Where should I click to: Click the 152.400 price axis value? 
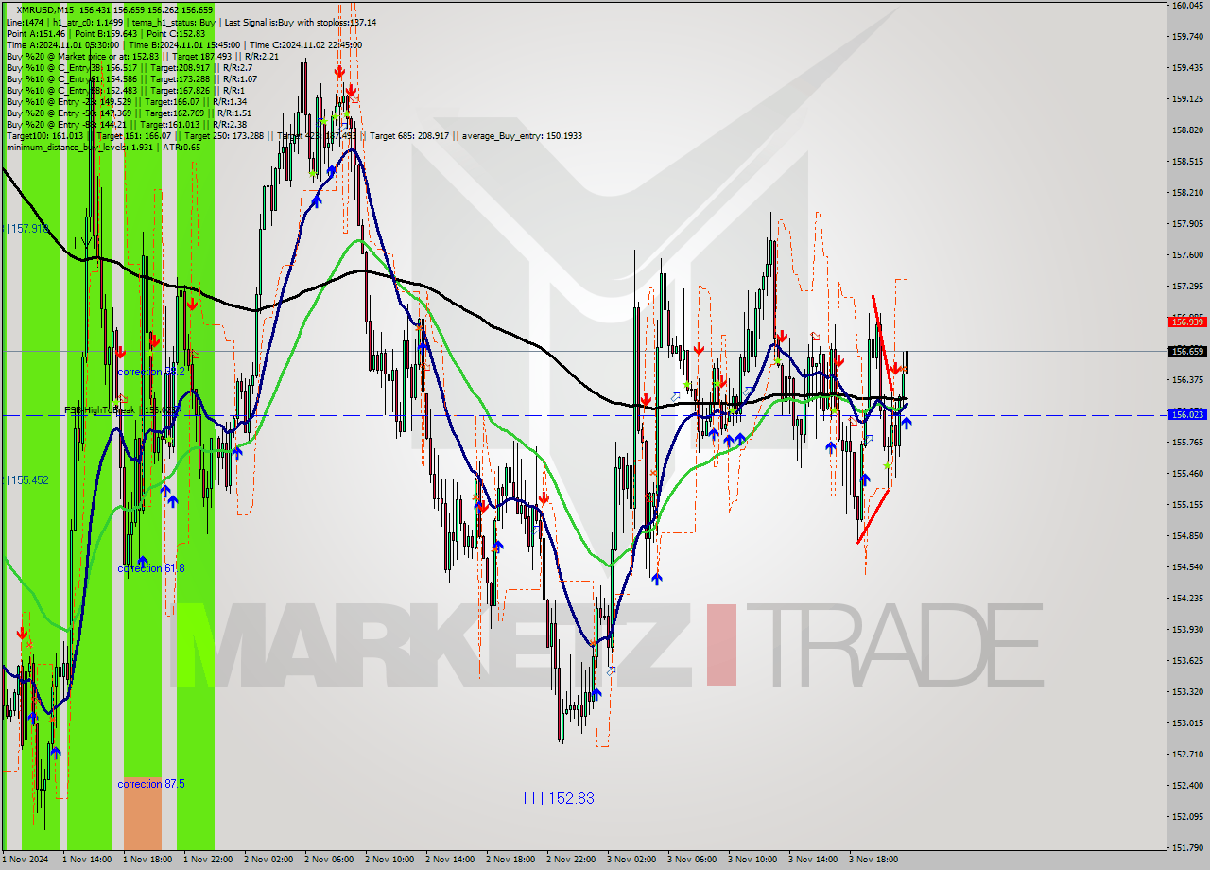click(1187, 785)
